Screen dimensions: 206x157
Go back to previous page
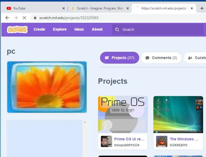7,18
